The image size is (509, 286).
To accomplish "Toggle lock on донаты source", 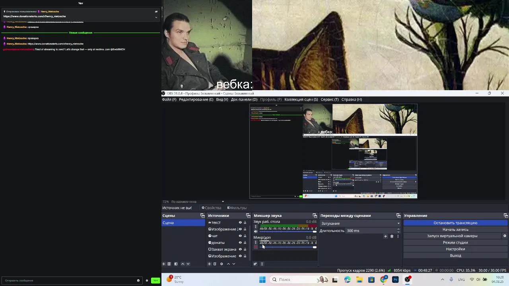I will 245,243.
